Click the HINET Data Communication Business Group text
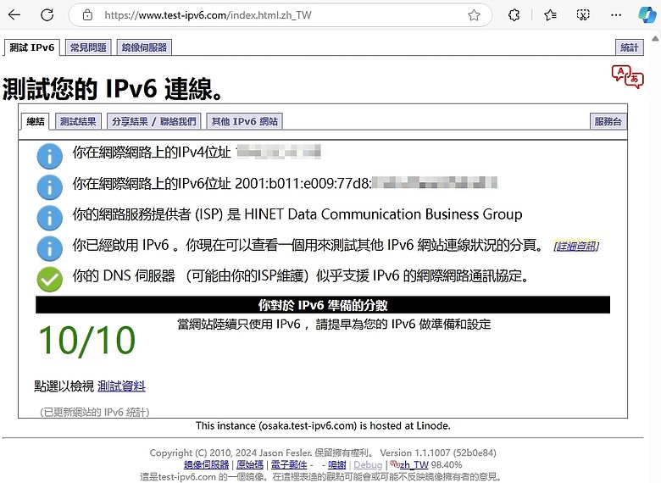 pyautogui.click(x=383, y=214)
